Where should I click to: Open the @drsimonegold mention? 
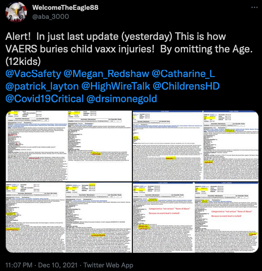pyautogui.click(x=122, y=99)
